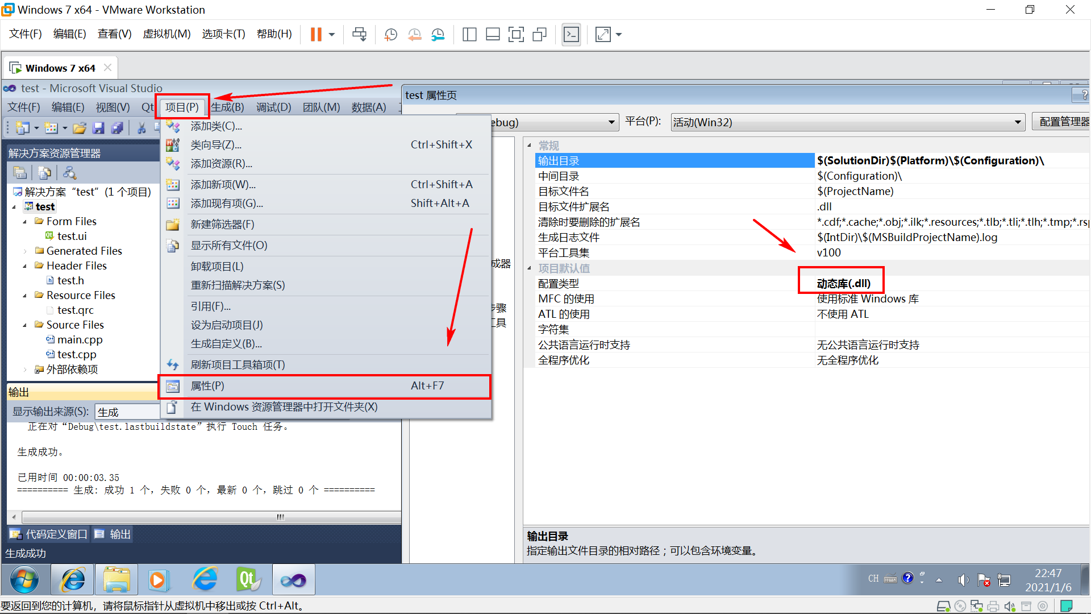
Task: Click the volume speaker icon in system tray
Action: pos(963,579)
